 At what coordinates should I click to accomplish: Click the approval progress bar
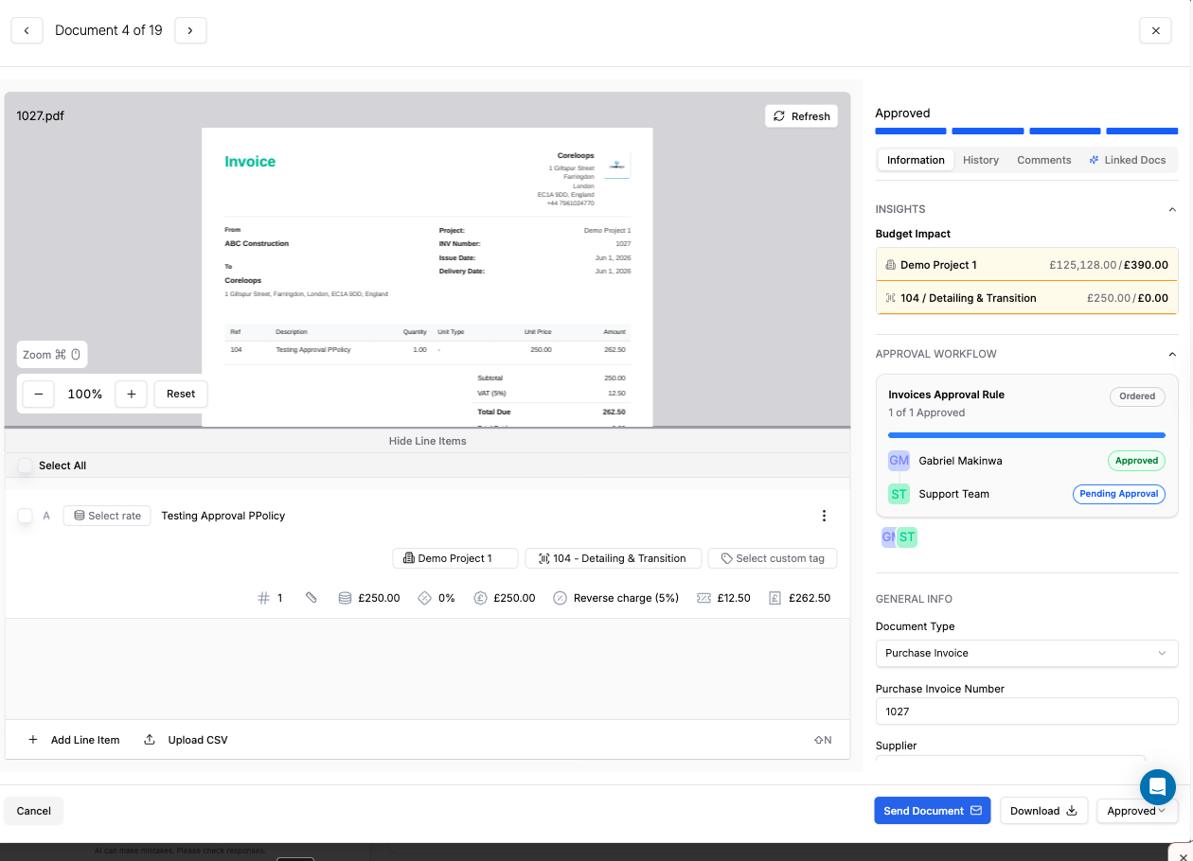click(1026, 435)
